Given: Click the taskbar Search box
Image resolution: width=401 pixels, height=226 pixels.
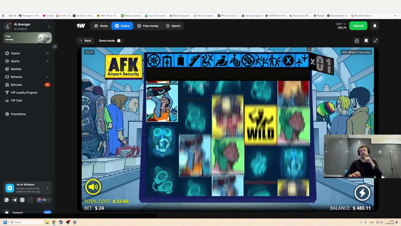Looking at the screenshot, I should coord(26,222).
